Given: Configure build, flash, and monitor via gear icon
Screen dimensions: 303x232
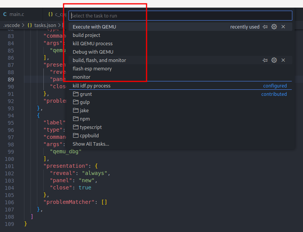Looking at the screenshot, I should click(274, 60).
